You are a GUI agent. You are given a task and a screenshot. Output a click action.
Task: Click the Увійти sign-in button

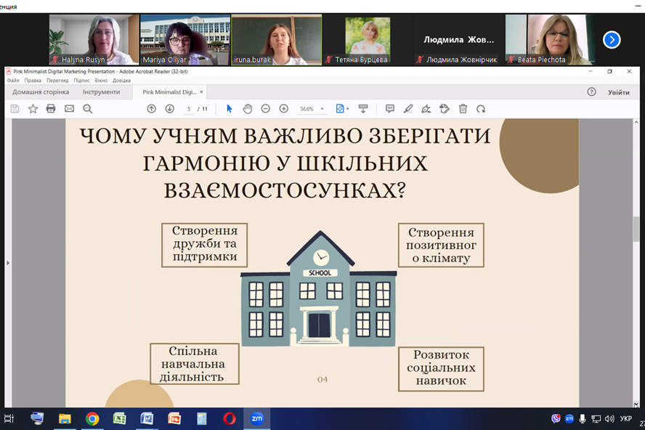[x=619, y=92]
